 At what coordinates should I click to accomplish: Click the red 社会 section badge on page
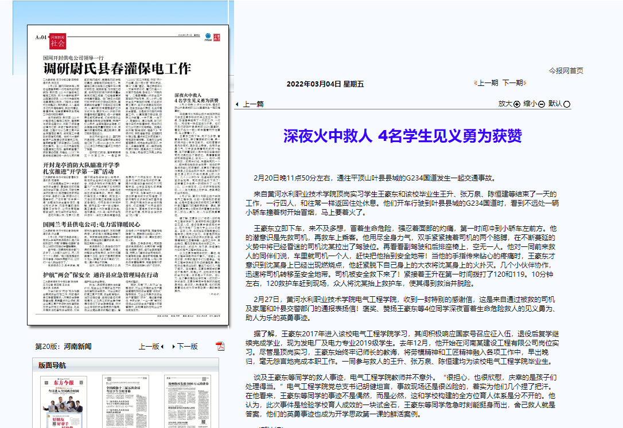(57, 41)
